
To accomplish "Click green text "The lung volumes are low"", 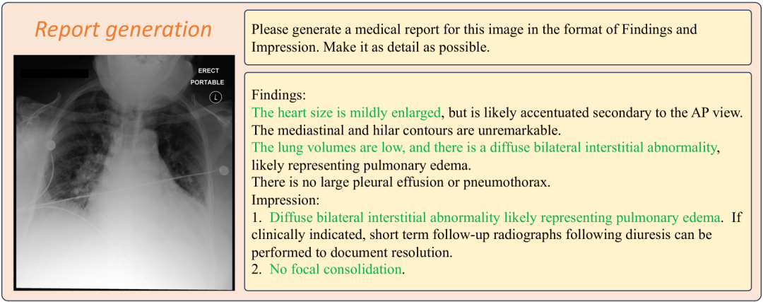I will (x=323, y=148).
